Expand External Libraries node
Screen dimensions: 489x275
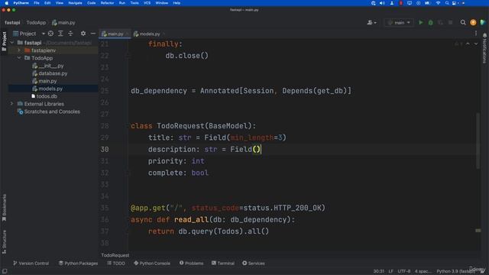tap(12, 104)
